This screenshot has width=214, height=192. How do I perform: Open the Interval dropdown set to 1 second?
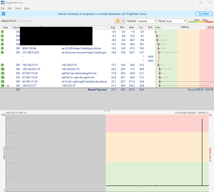[147, 21]
